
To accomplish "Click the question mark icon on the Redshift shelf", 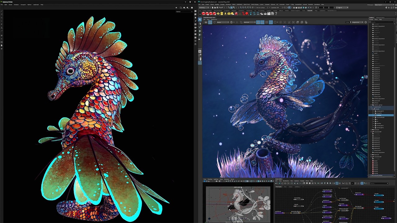I will (275, 14).
